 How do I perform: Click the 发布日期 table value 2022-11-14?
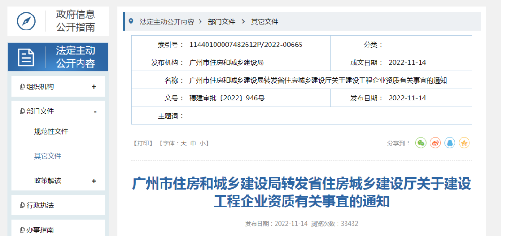coord(407,98)
